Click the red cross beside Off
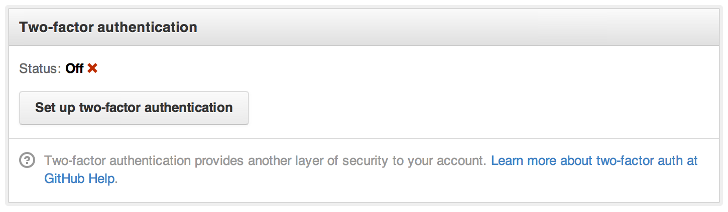The image size is (728, 212). (92, 68)
